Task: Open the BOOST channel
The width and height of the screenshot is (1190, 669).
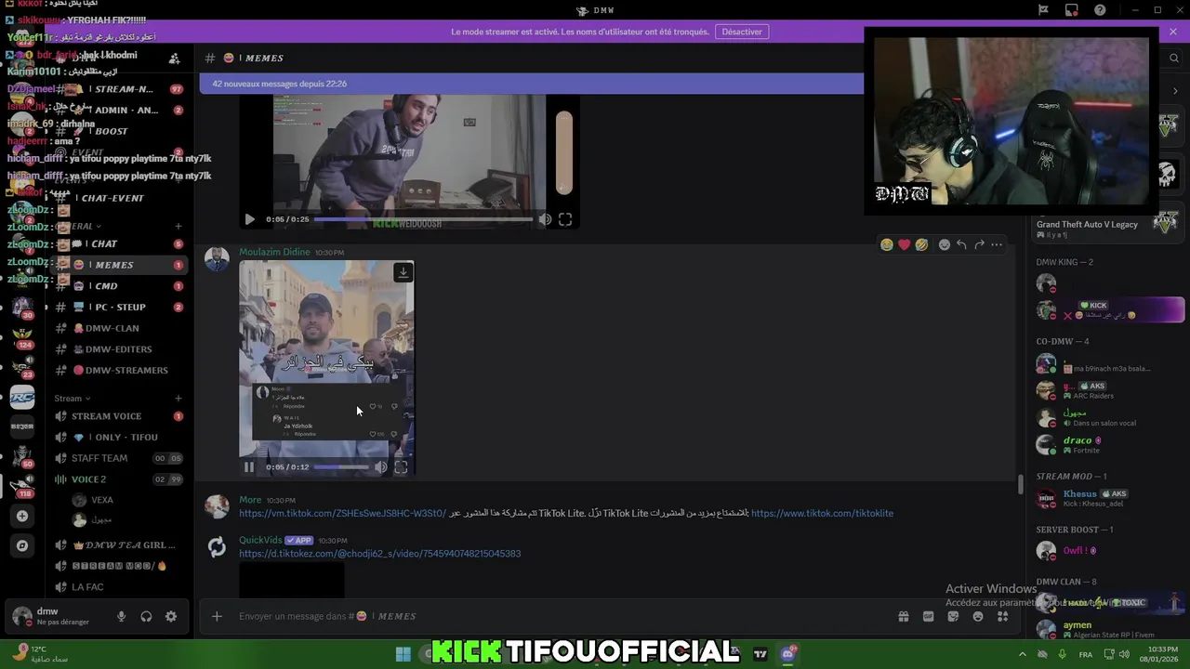Action: (119, 131)
